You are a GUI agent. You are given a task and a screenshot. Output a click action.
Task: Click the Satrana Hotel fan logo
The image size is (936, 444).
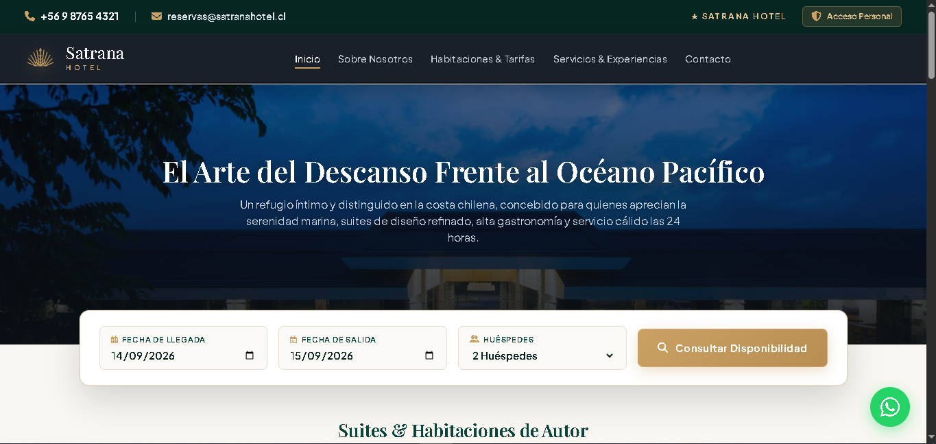point(40,58)
